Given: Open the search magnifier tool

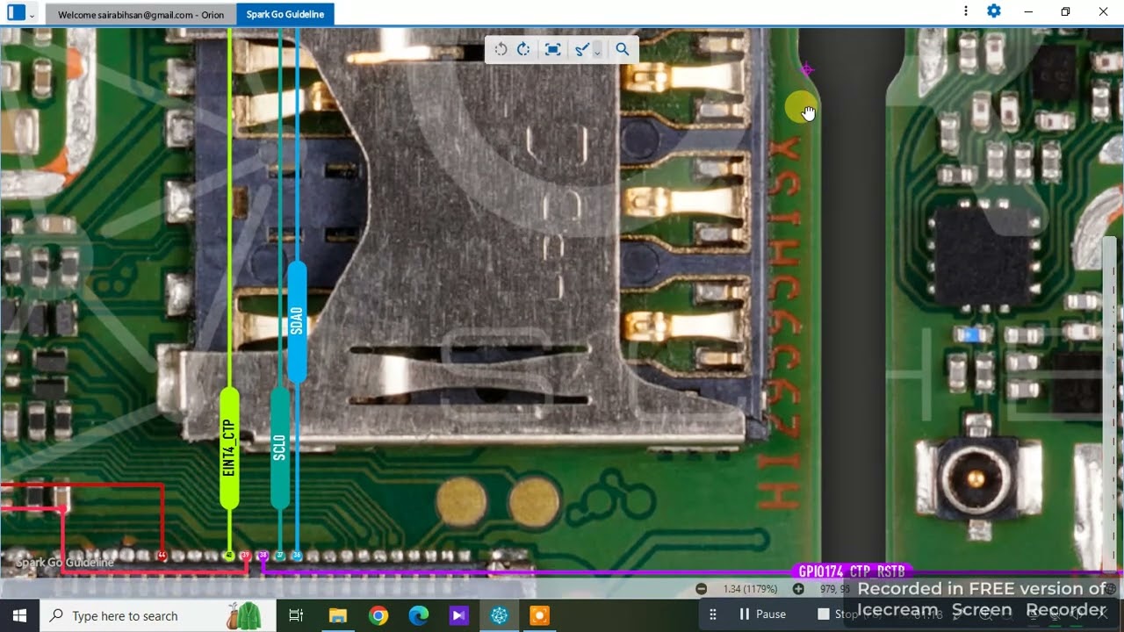Looking at the screenshot, I should [623, 49].
